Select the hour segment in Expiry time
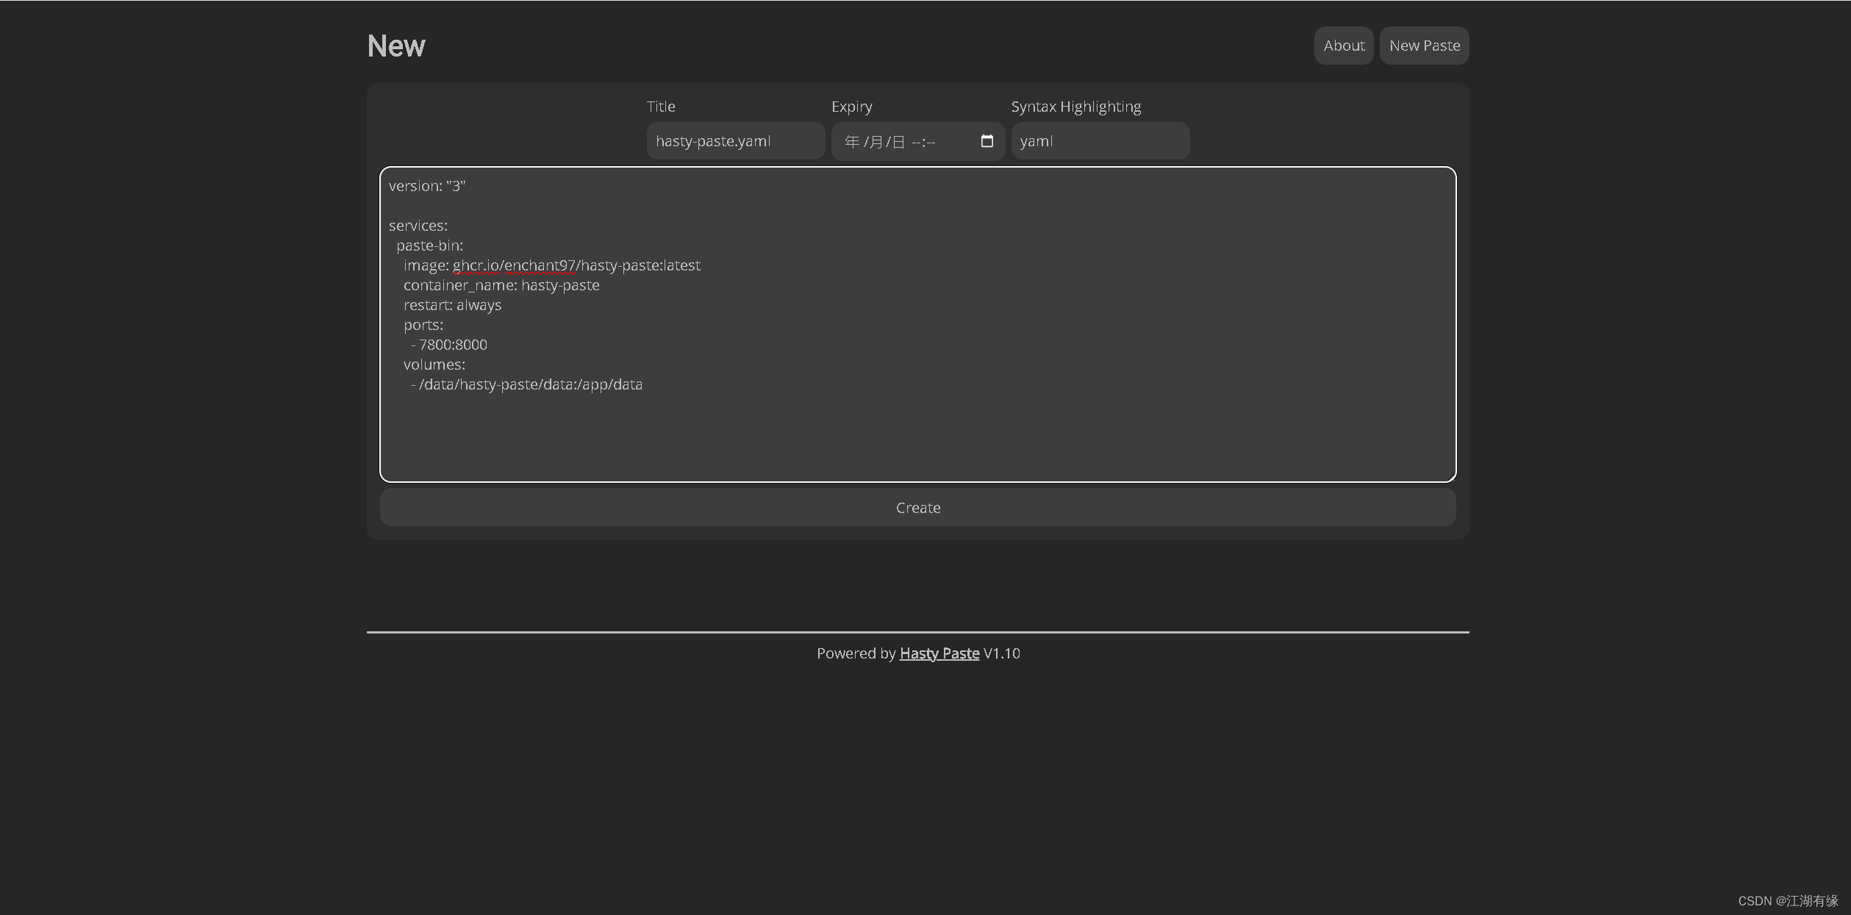1851x915 pixels. [x=916, y=142]
